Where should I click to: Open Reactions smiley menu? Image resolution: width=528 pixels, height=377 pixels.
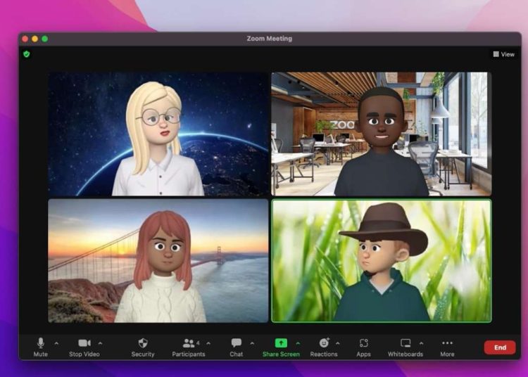(324, 347)
